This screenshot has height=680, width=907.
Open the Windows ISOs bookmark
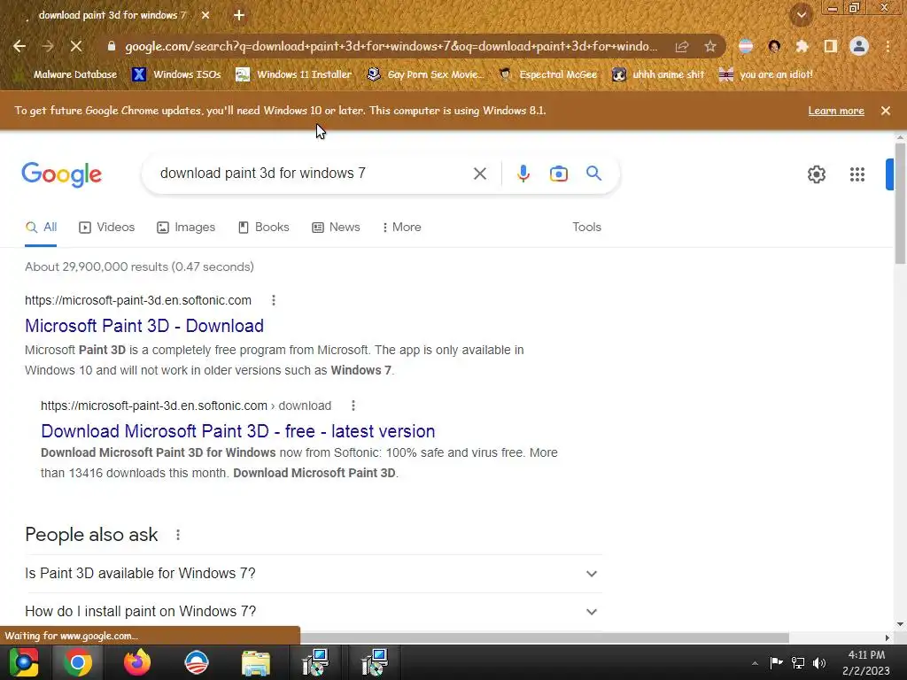coord(177,74)
